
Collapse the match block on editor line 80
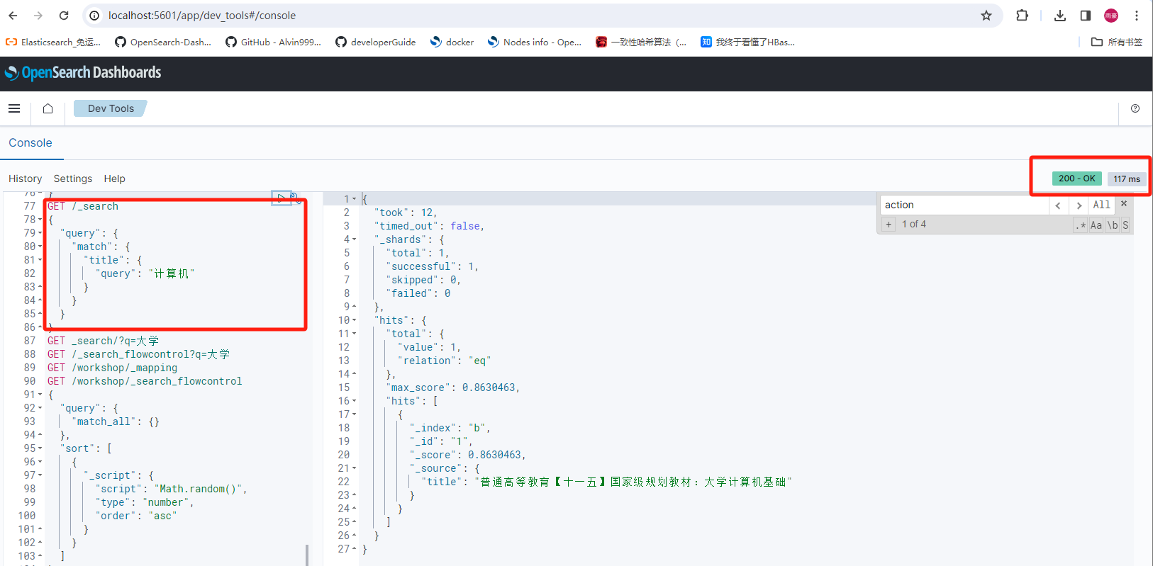[x=40, y=247]
